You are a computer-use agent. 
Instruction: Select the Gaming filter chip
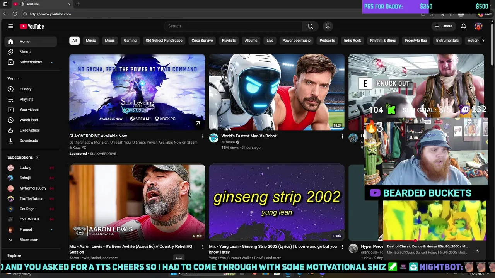[130, 41]
